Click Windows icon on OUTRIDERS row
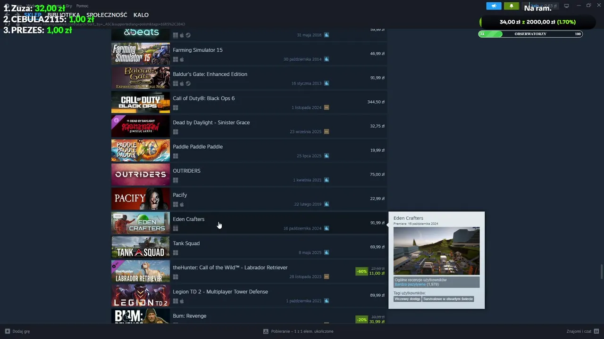The height and width of the screenshot is (339, 604). point(176,180)
